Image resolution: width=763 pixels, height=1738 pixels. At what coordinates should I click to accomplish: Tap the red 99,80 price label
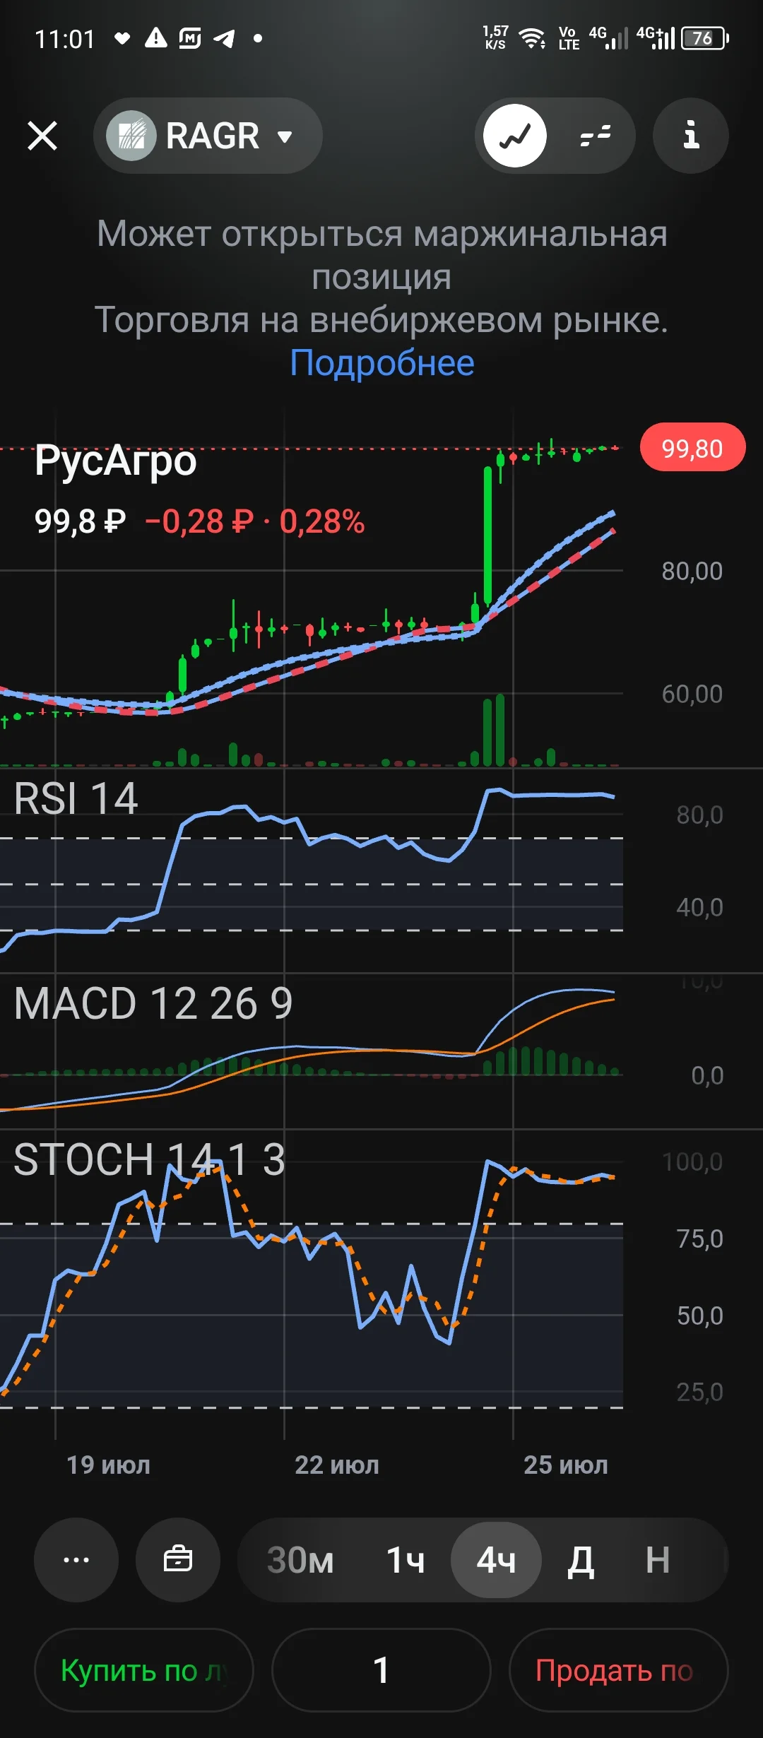click(692, 448)
